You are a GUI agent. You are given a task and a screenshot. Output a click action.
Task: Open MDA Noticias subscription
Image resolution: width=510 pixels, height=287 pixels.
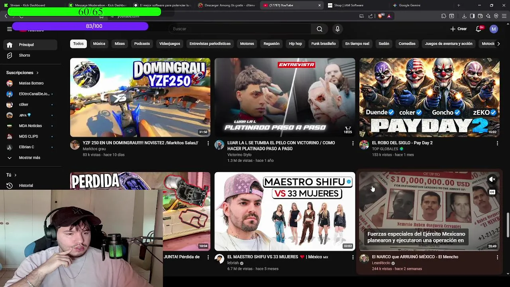[x=31, y=126]
